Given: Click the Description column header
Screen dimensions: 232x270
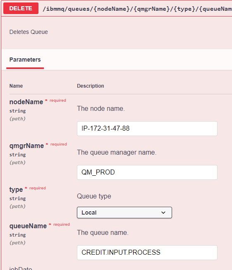Looking at the screenshot, I should (x=91, y=86).
